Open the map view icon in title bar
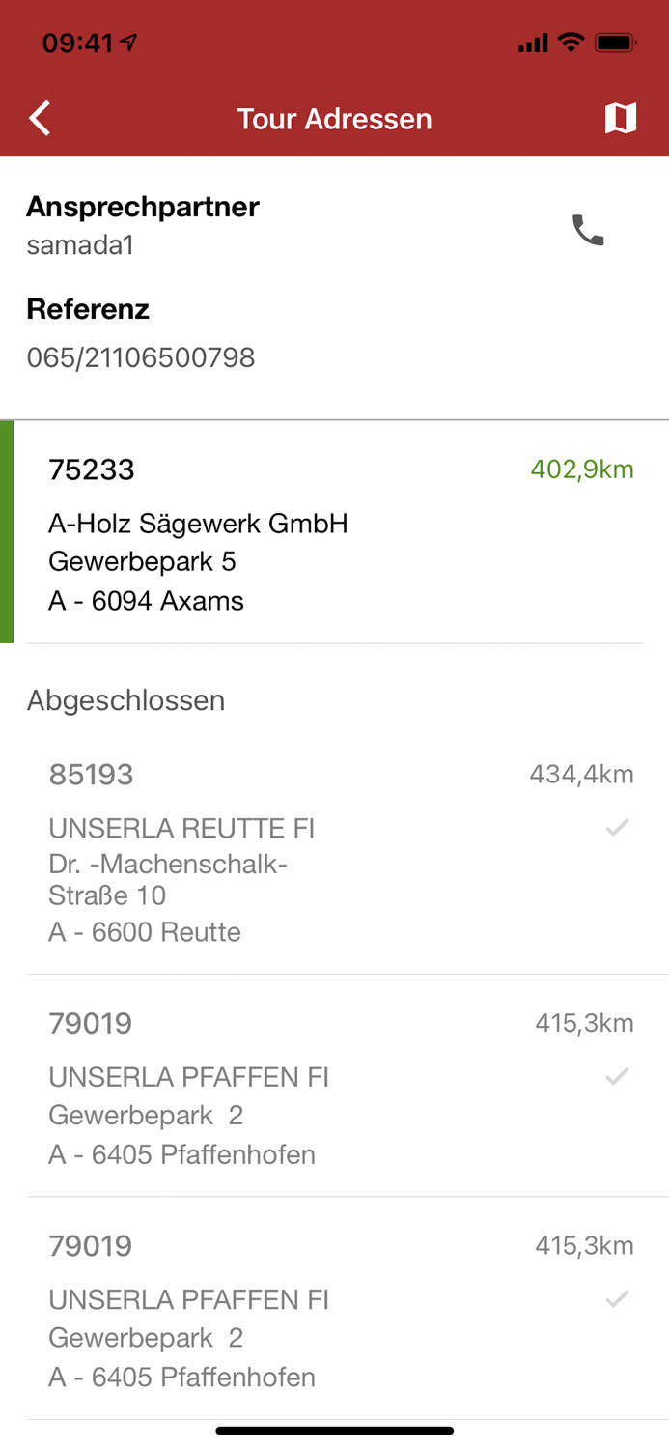This screenshot has height=1449, width=669. point(622,118)
